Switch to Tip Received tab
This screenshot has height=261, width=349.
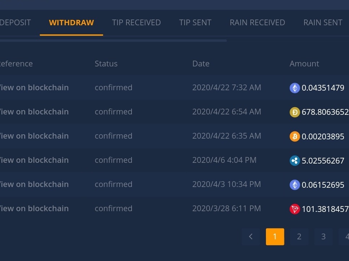pos(136,22)
